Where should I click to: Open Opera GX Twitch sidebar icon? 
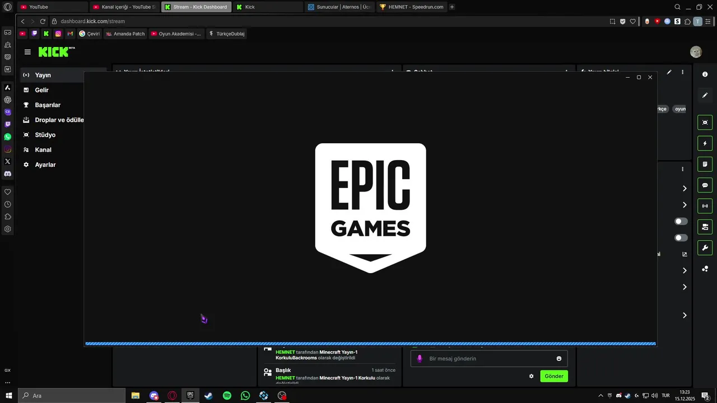[x=7, y=124]
